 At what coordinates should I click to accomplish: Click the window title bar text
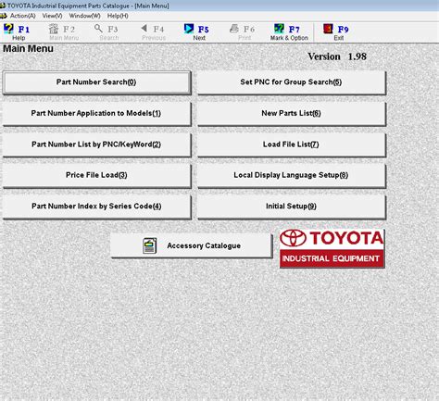[x=88, y=6]
